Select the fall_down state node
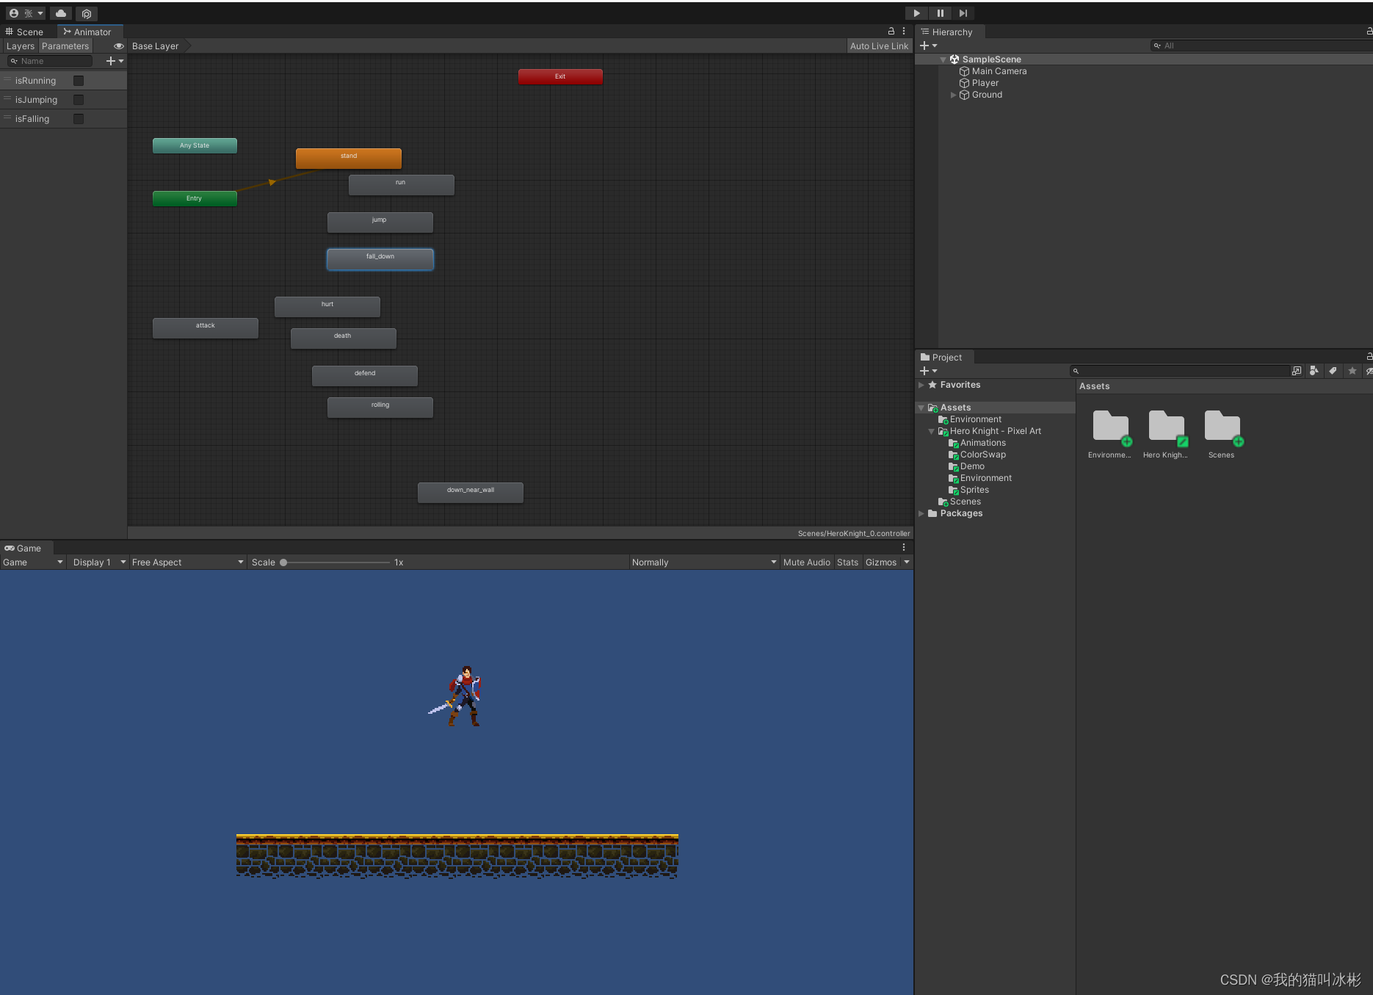Image resolution: width=1373 pixels, height=995 pixels. (380, 259)
